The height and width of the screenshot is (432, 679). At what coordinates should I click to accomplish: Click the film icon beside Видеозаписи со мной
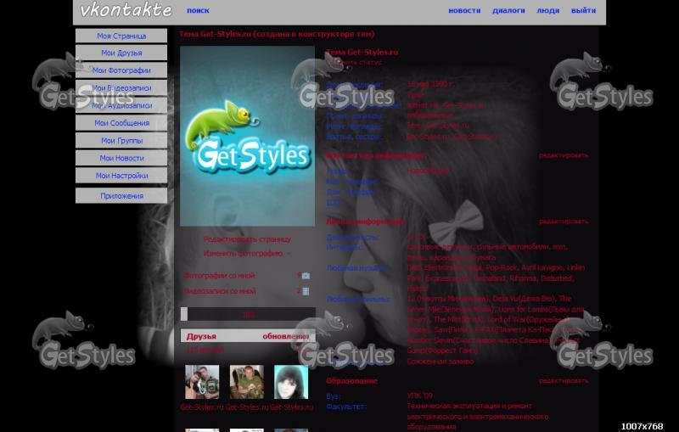click(306, 291)
